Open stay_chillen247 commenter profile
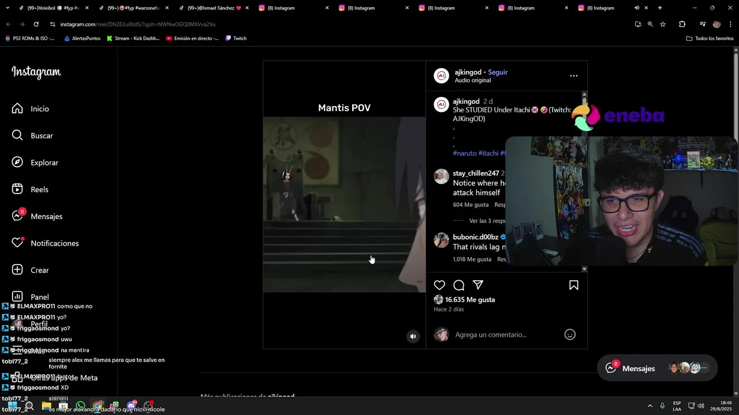The width and height of the screenshot is (739, 415). click(476, 173)
